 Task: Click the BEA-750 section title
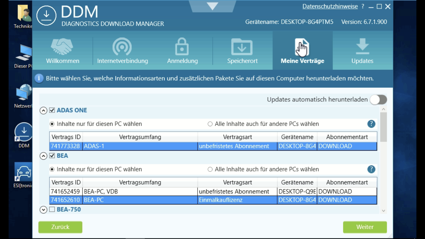click(69, 209)
